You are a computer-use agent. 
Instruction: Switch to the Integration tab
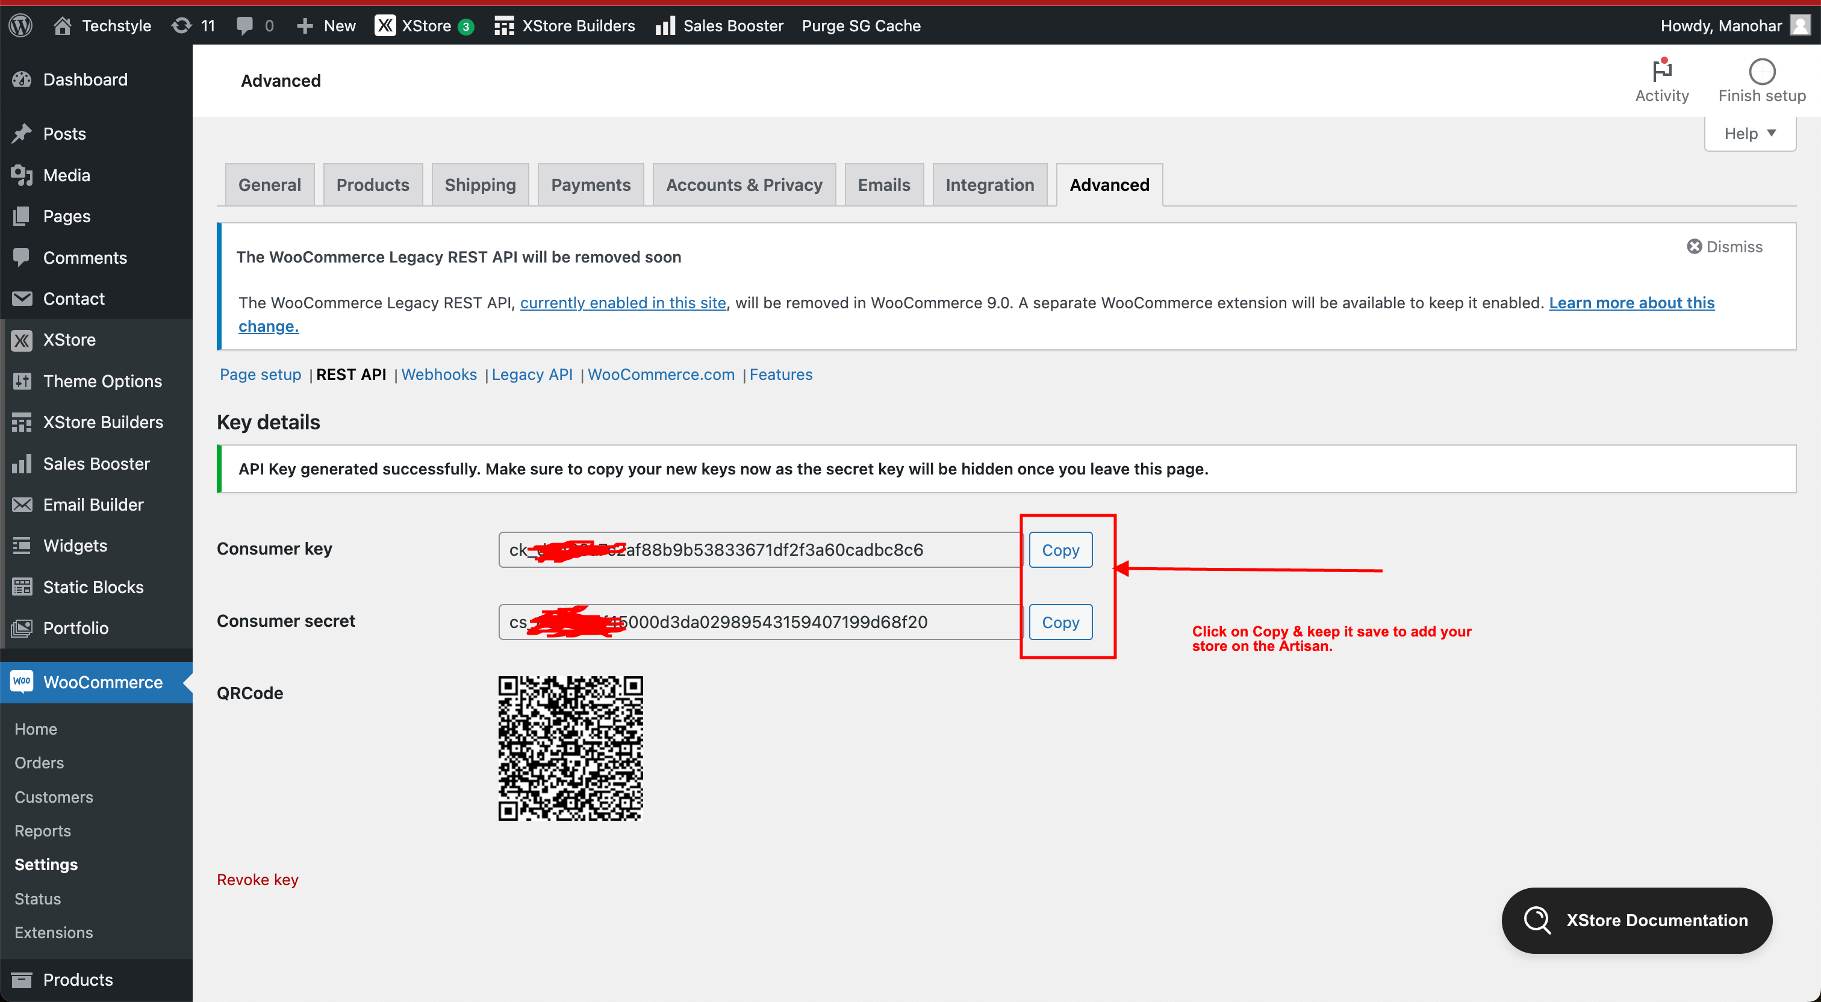[989, 184]
